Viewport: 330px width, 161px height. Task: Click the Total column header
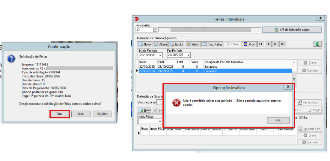coord(183,62)
